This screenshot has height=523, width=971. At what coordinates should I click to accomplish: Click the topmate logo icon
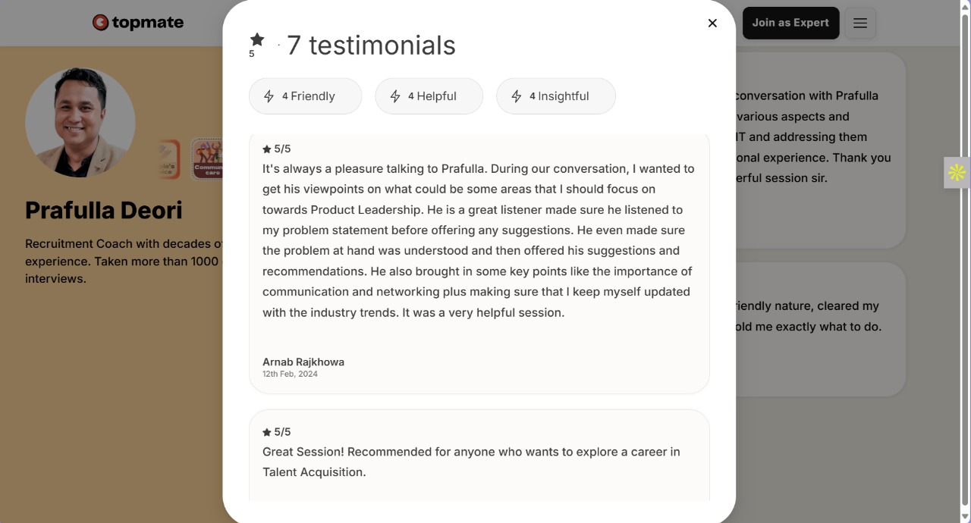point(101,22)
